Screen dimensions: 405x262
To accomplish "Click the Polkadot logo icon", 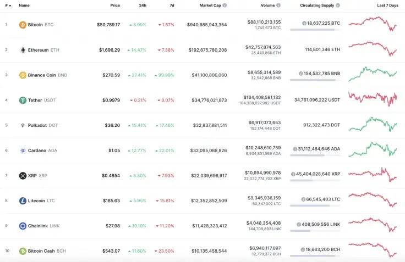I will 23,125.
